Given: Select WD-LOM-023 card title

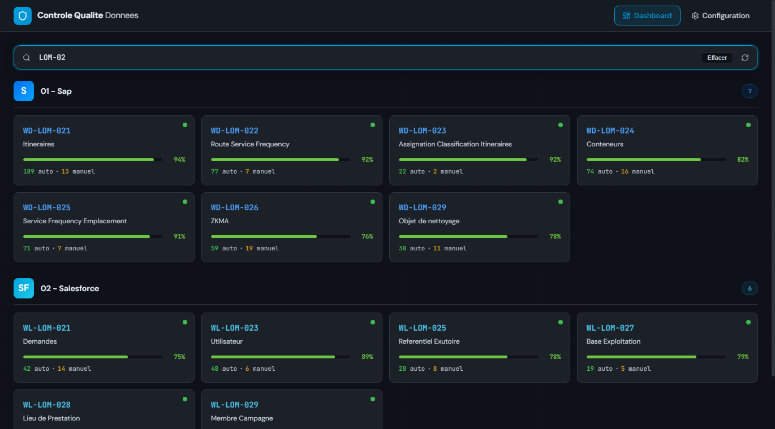Looking at the screenshot, I should coord(422,131).
